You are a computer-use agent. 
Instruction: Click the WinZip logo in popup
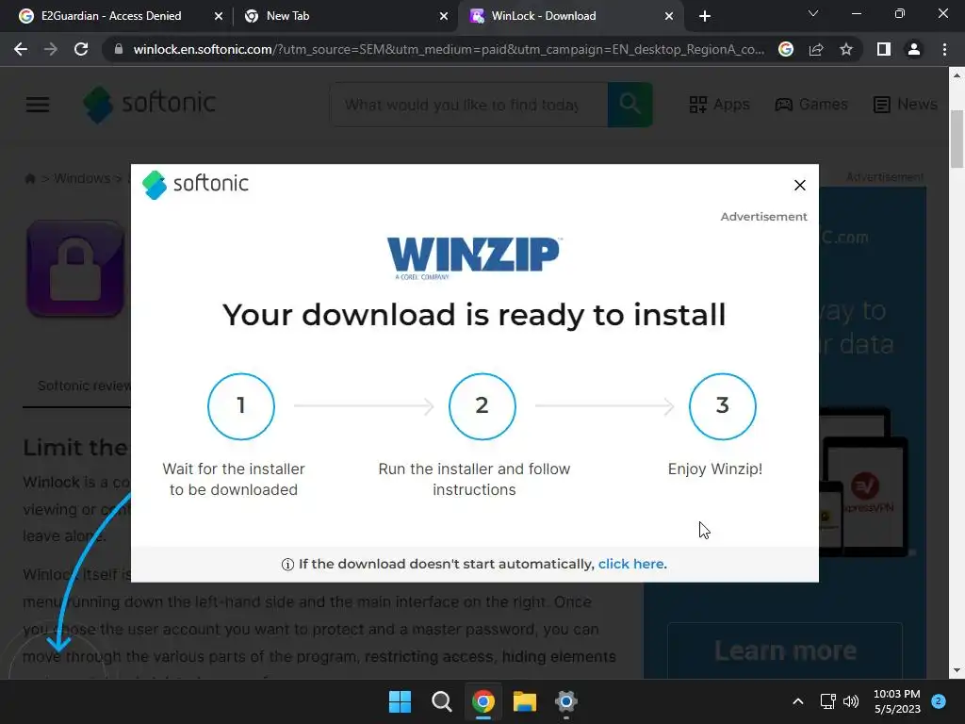click(473, 258)
